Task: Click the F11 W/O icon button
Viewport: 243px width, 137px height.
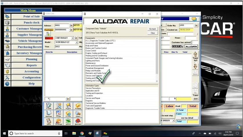Action: click(x=68, y=114)
